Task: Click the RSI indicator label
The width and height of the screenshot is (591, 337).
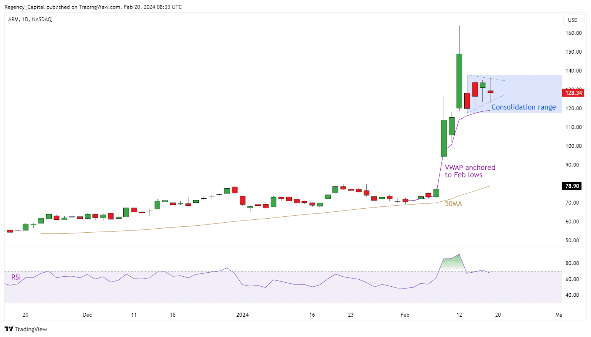Action: click(16, 277)
